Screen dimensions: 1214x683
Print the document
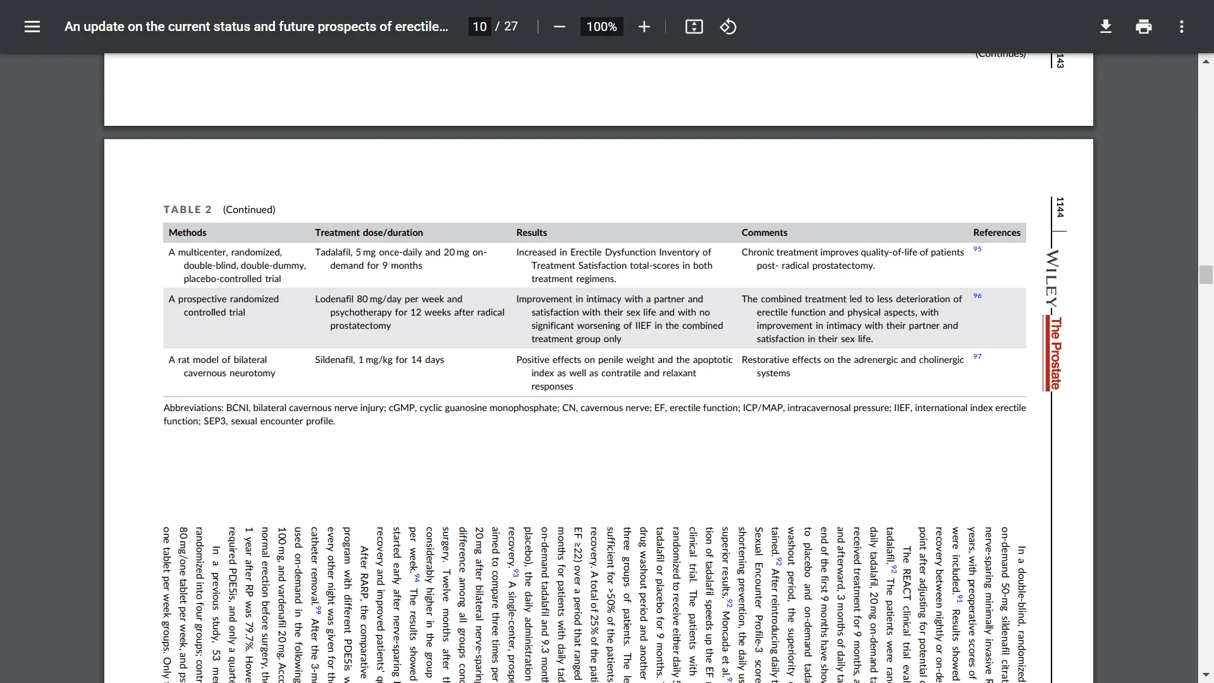pyautogui.click(x=1143, y=27)
